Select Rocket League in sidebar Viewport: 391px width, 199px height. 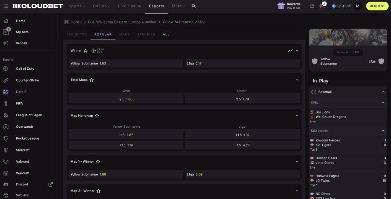tap(28, 138)
